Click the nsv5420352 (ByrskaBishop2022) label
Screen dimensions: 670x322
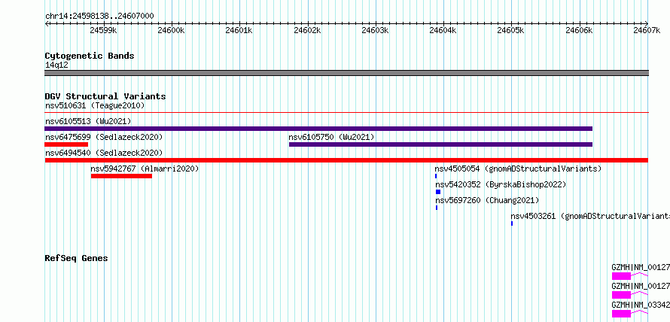(501, 184)
